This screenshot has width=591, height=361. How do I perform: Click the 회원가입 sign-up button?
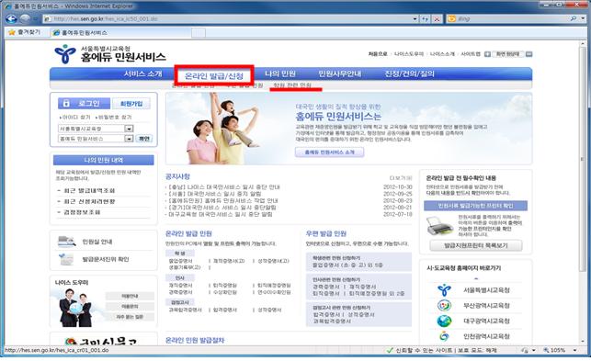click(x=131, y=103)
